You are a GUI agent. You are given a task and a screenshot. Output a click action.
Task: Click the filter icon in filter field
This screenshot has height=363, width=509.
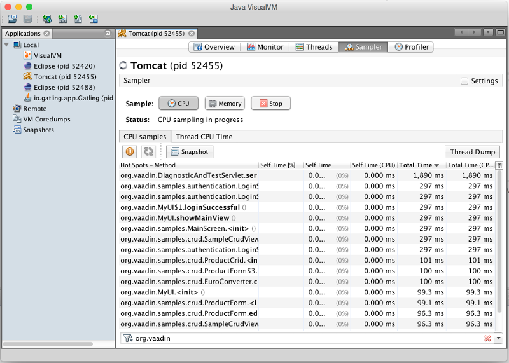click(128, 338)
